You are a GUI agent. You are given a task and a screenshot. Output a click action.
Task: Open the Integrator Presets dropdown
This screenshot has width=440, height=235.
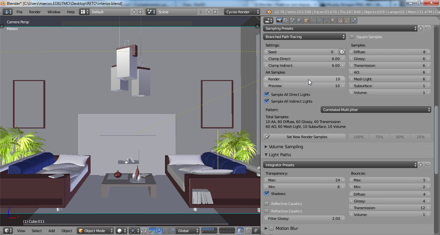(340, 165)
